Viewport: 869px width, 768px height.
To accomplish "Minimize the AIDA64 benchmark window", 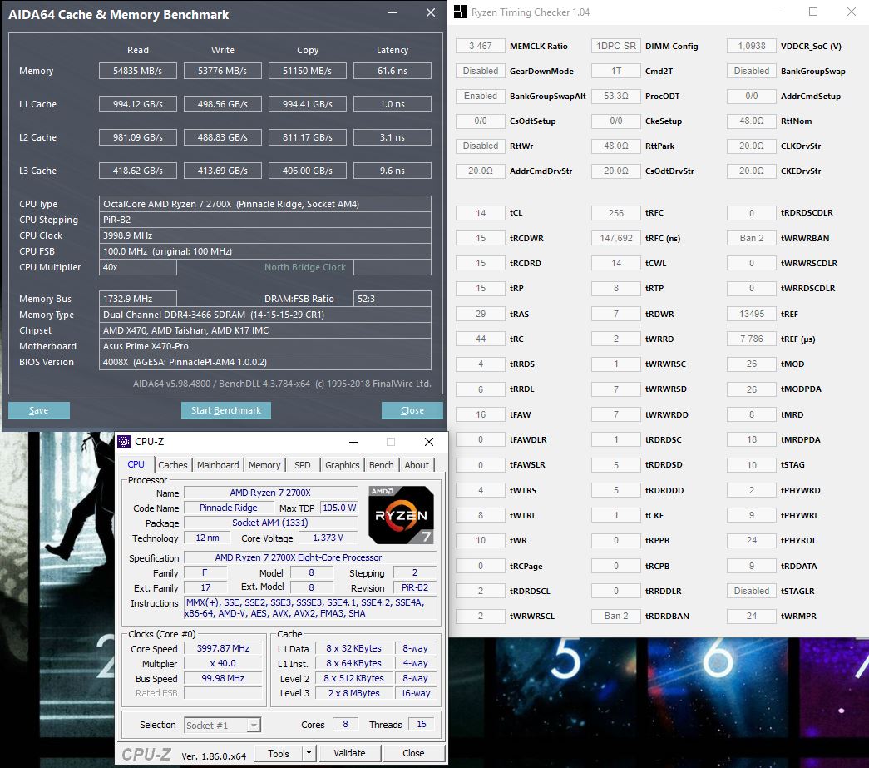I will pyautogui.click(x=393, y=12).
